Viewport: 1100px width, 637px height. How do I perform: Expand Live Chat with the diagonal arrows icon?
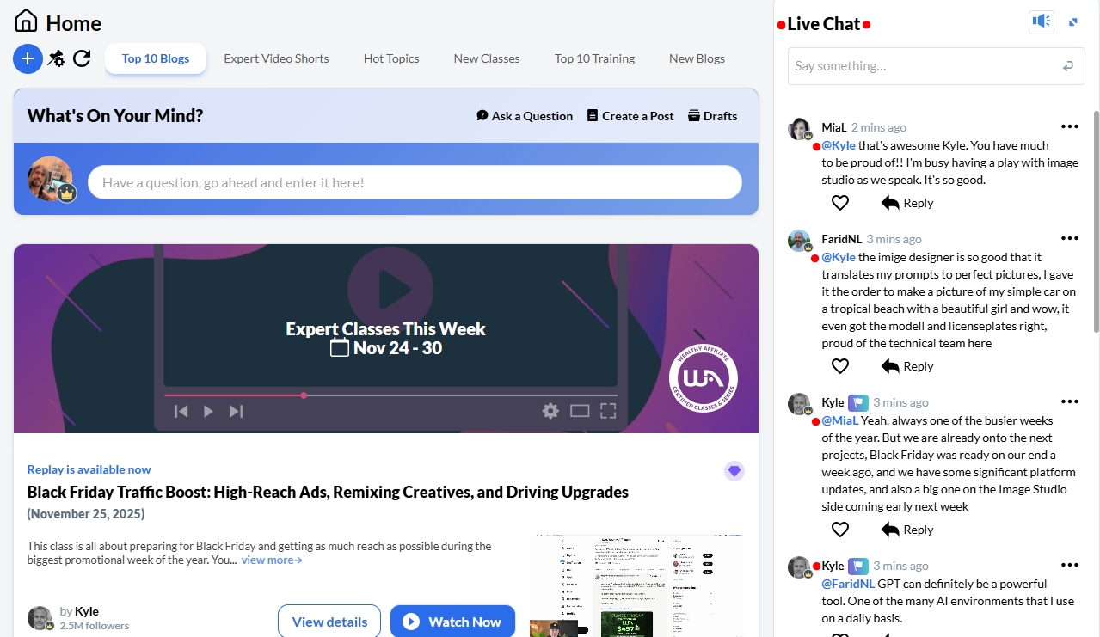pyautogui.click(x=1072, y=21)
